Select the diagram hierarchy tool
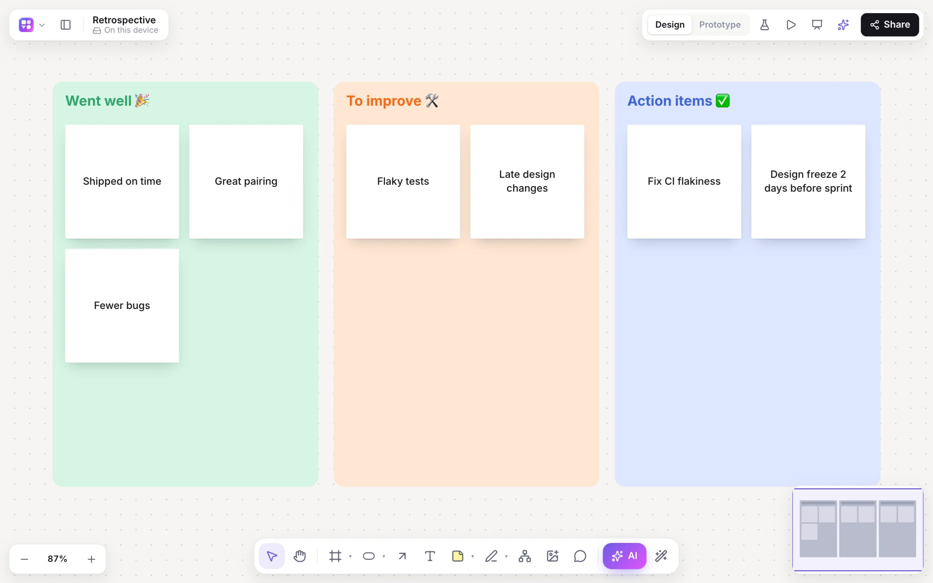The height and width of the screenshot is (583, 933). [x=525, y=556]
